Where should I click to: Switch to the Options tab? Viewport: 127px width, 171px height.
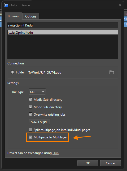(31, 16)
